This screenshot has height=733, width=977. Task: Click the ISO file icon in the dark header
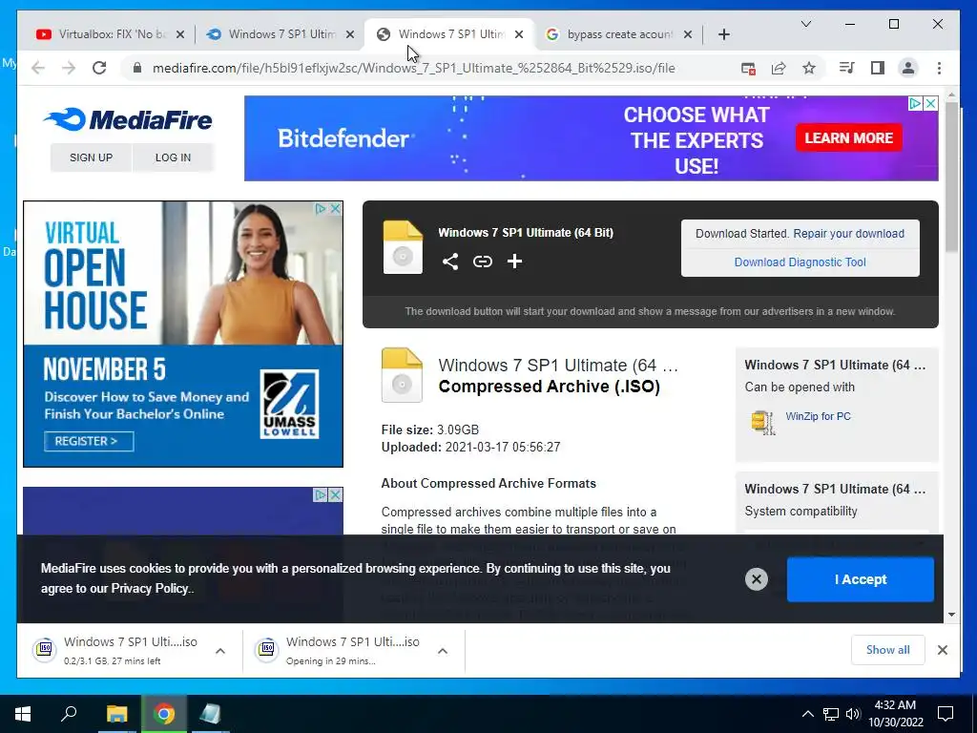[x=403, y=247]
